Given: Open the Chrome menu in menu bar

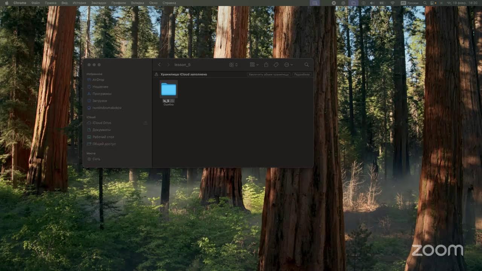Looking at the screenshot, I should 20,3.
